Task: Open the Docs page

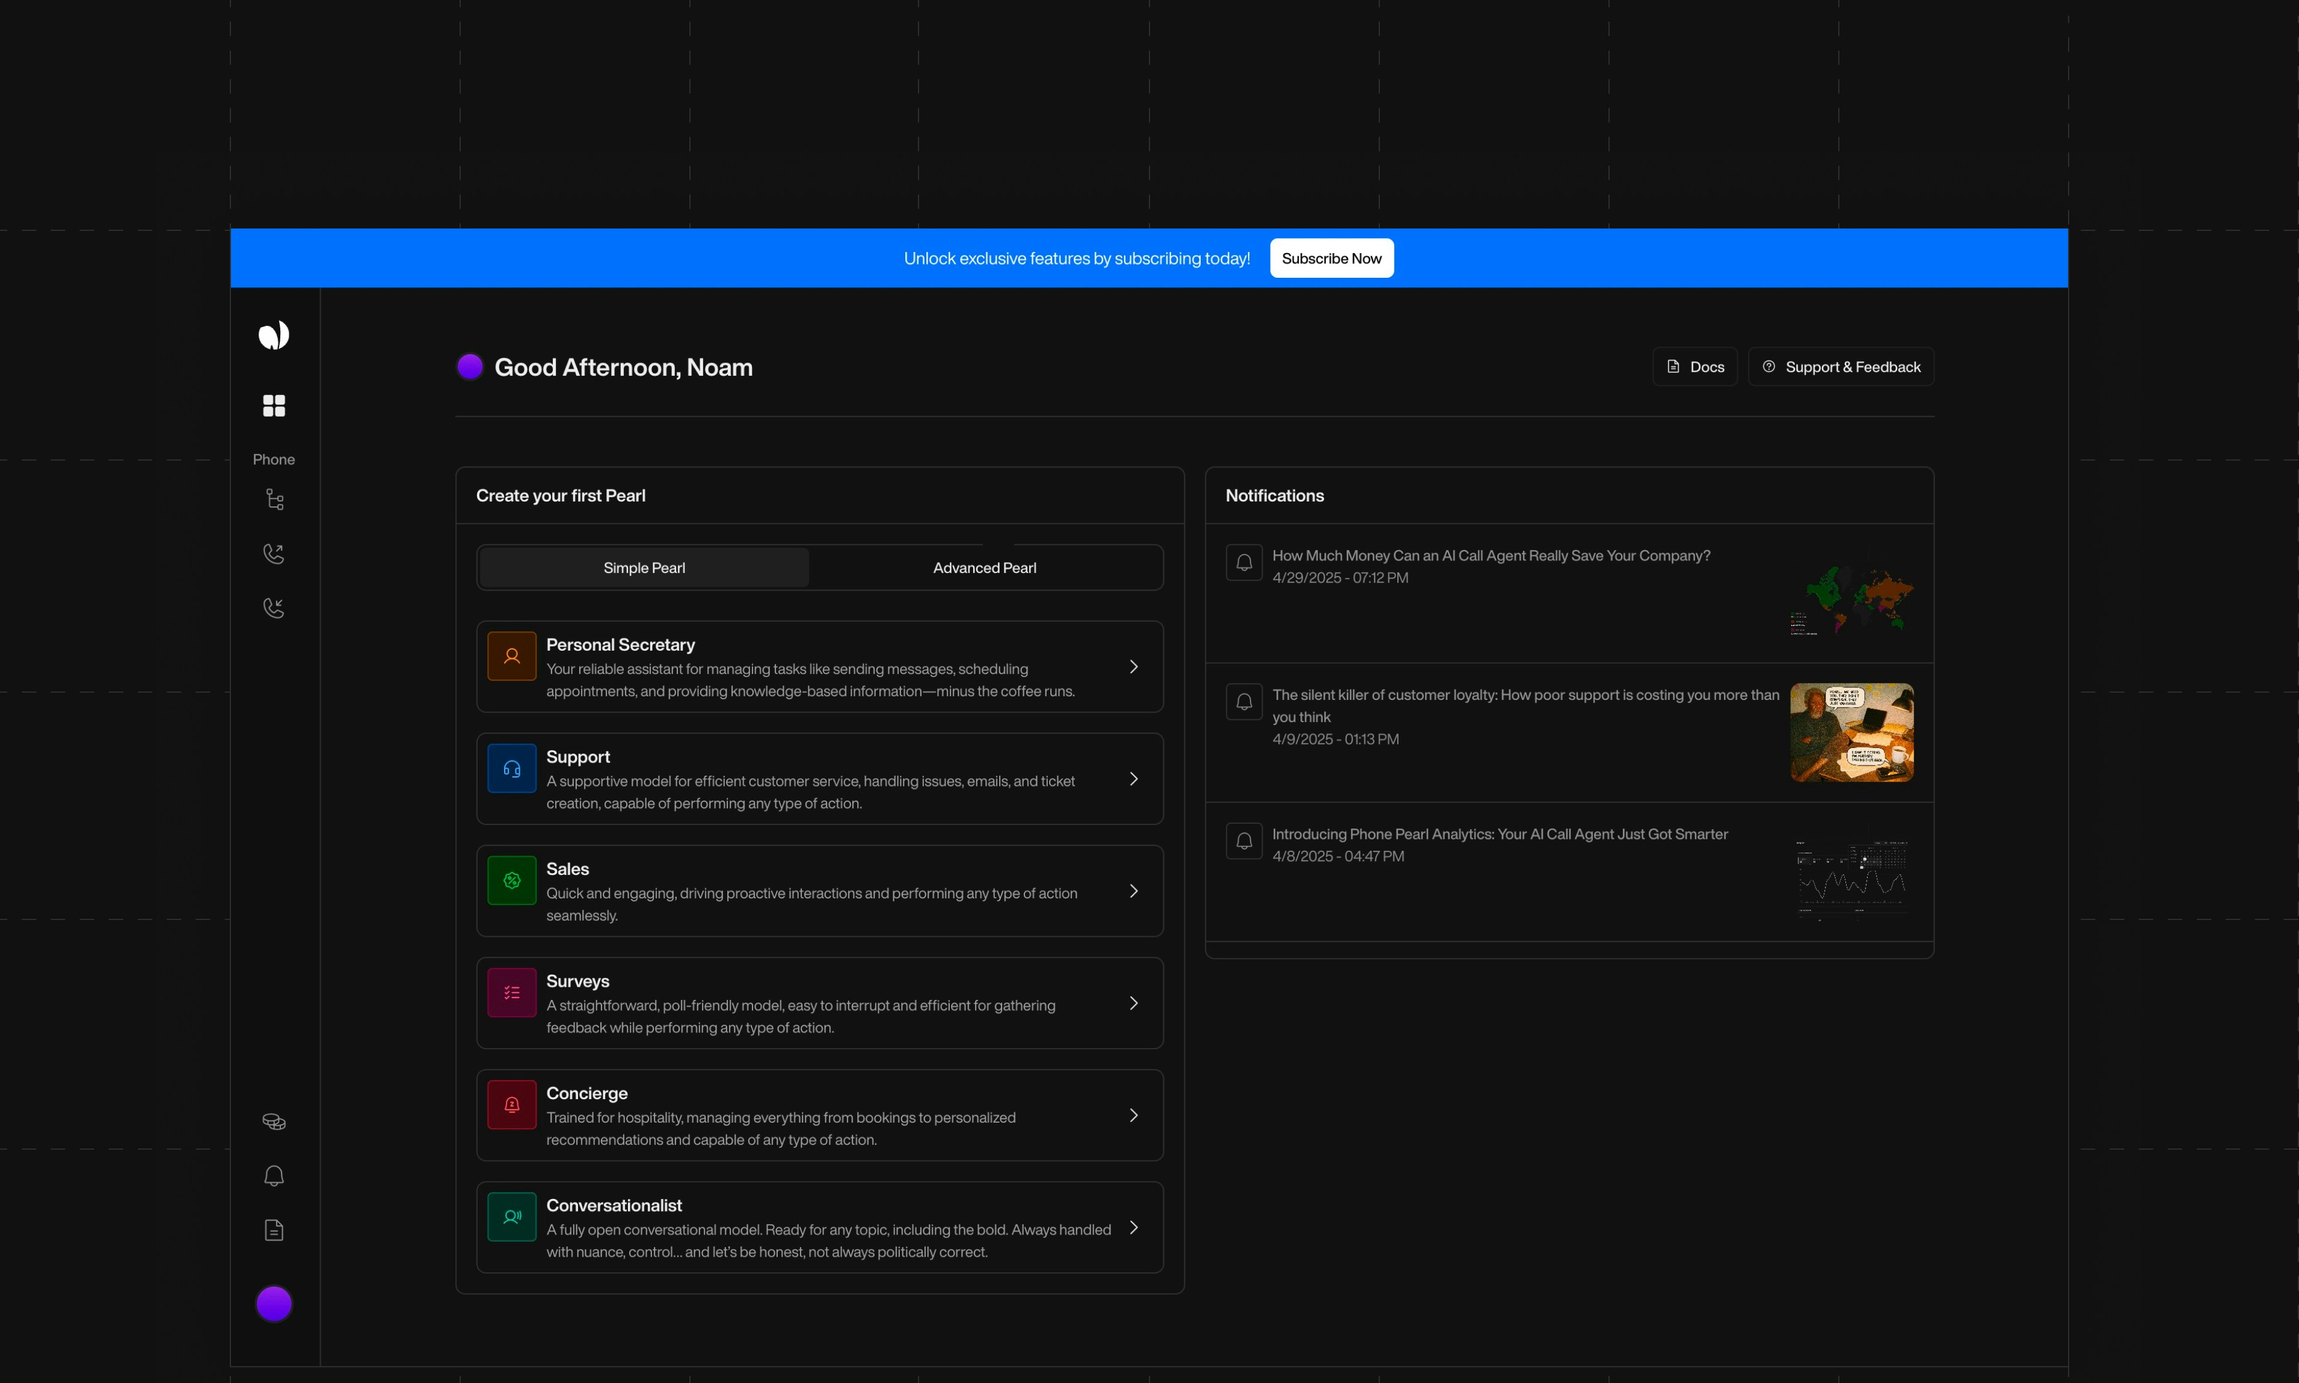Action: [x=1694, y=366]
